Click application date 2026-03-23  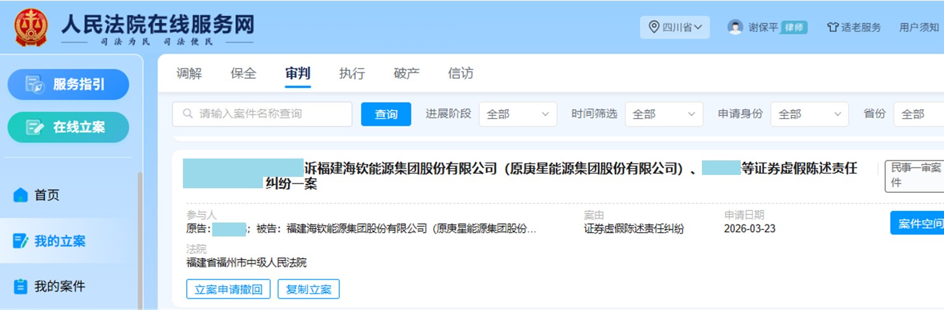[x=750, y=229]
